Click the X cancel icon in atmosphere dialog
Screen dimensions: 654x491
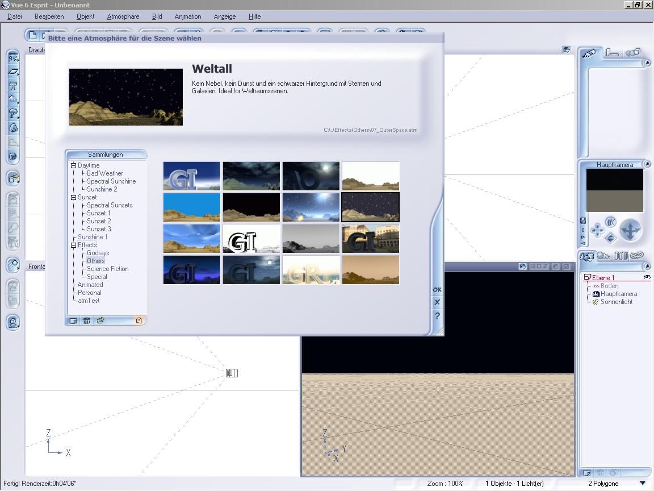[x=437, y=302]
